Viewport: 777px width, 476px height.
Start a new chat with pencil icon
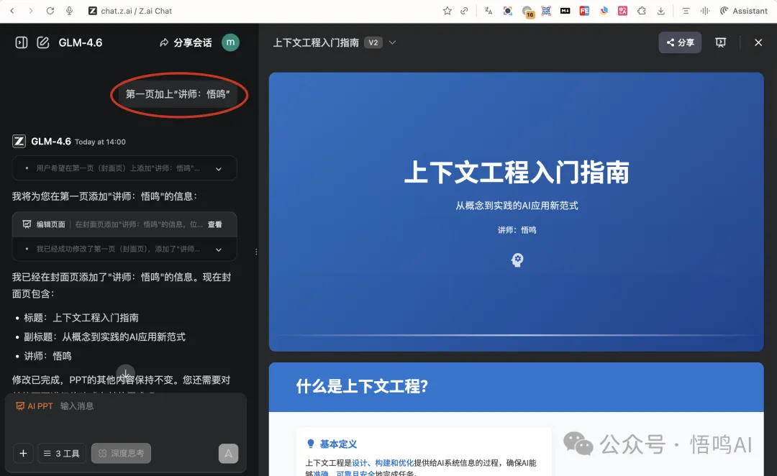coord(43,42)
